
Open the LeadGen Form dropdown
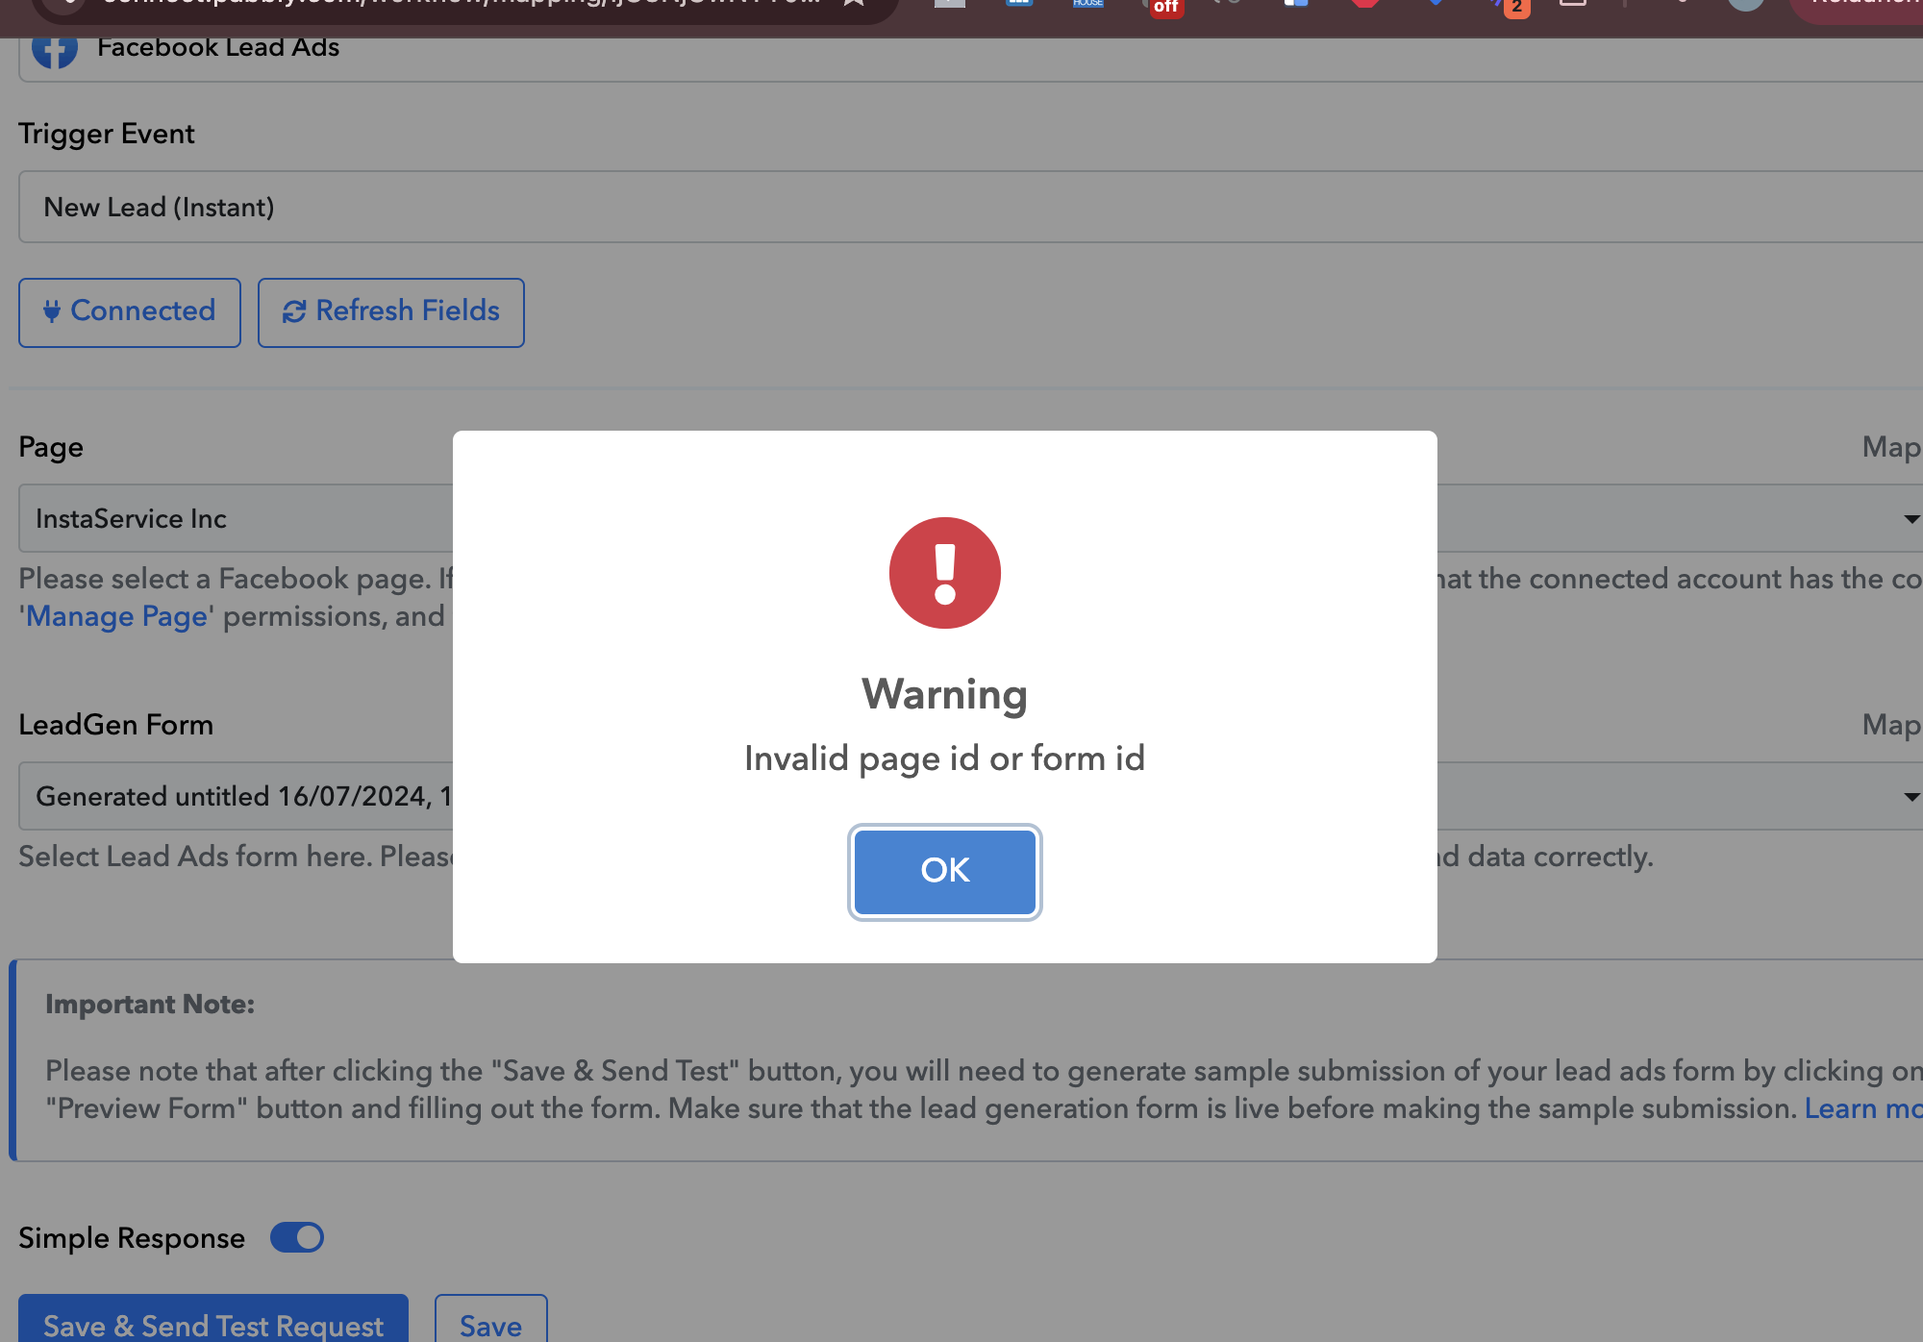971,796
